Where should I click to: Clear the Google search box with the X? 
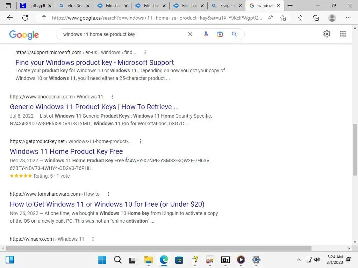190,34
